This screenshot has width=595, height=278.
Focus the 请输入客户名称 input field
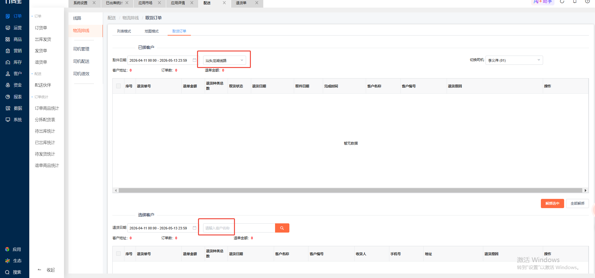pyautogui.click(x=239, y=228)
